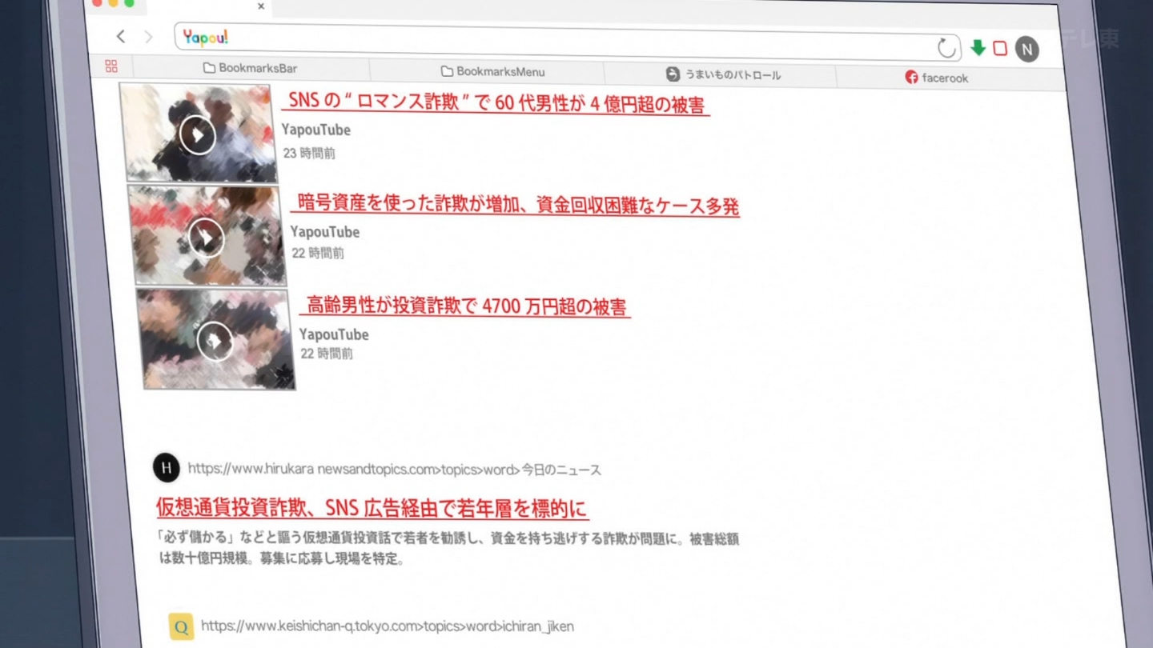1153x648 pixels.
Task: Open the BookmarksMenu folder
Action: pos(492,72)
